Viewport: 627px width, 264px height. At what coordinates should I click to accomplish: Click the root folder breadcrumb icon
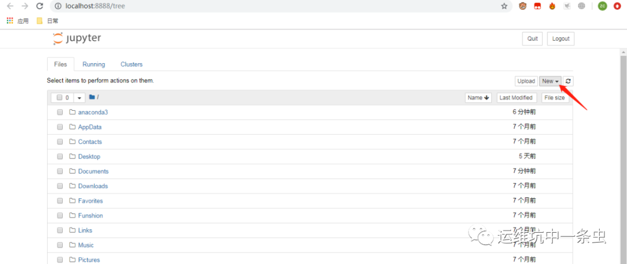(x=92, y=97)
